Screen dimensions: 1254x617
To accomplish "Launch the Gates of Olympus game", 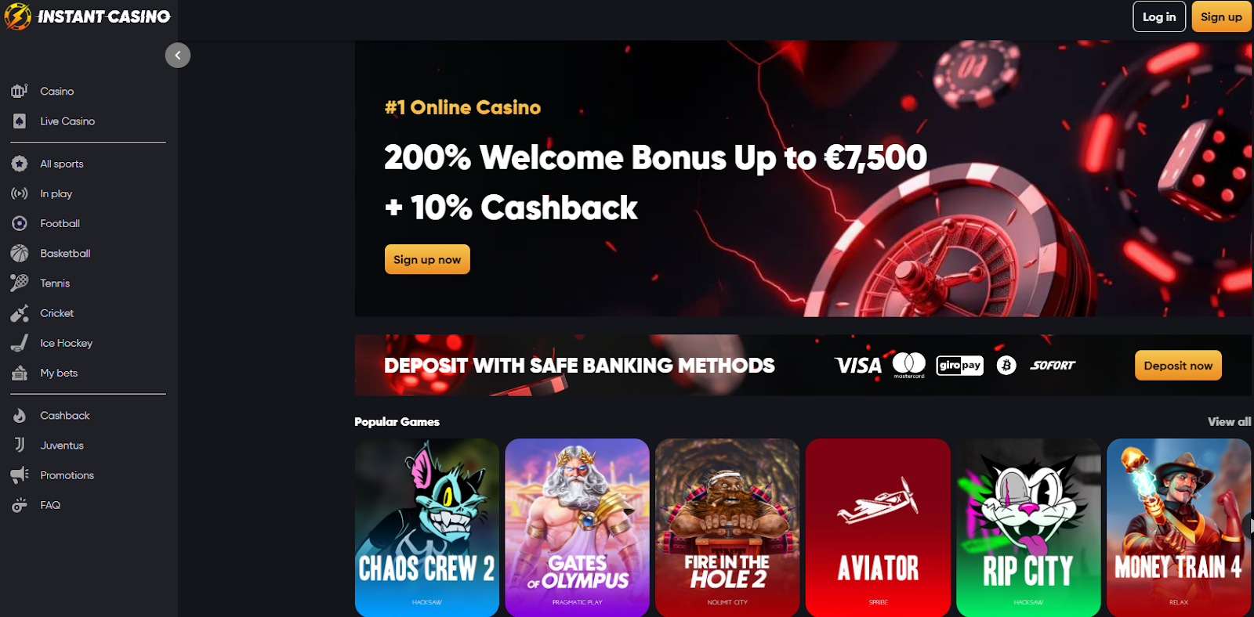I will coord(578,528).
